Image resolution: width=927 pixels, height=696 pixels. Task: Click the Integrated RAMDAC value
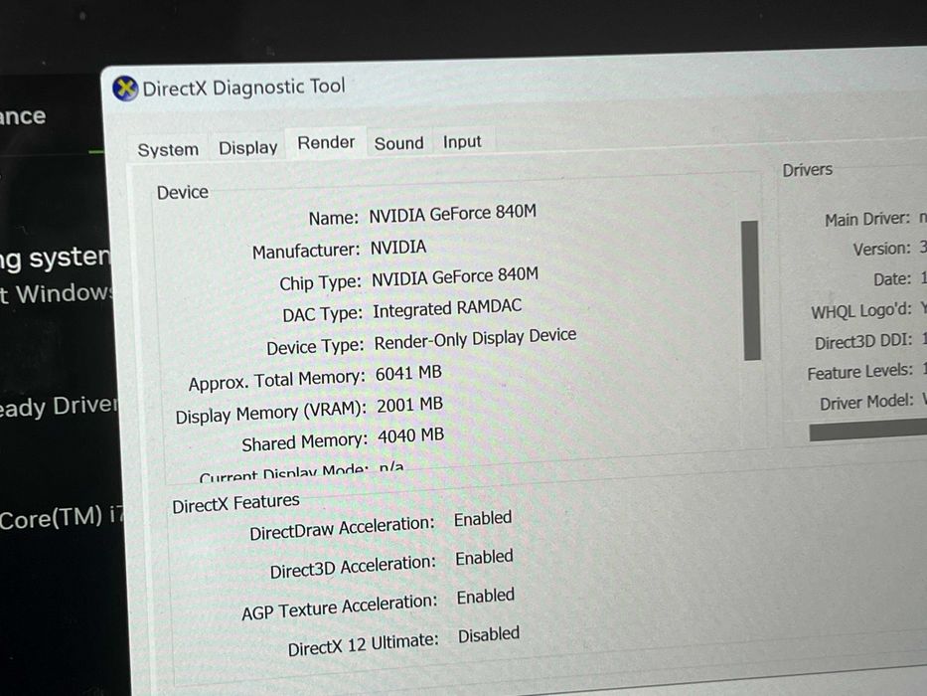coord(447,308)
